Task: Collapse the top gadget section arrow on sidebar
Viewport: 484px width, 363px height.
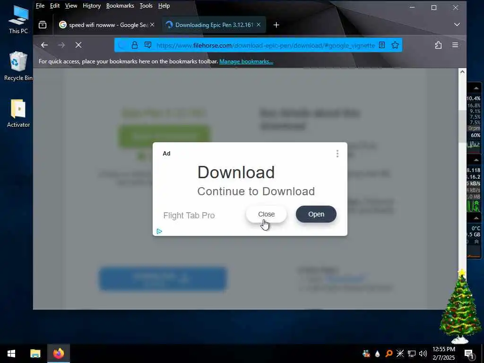Action: [475, 88]
